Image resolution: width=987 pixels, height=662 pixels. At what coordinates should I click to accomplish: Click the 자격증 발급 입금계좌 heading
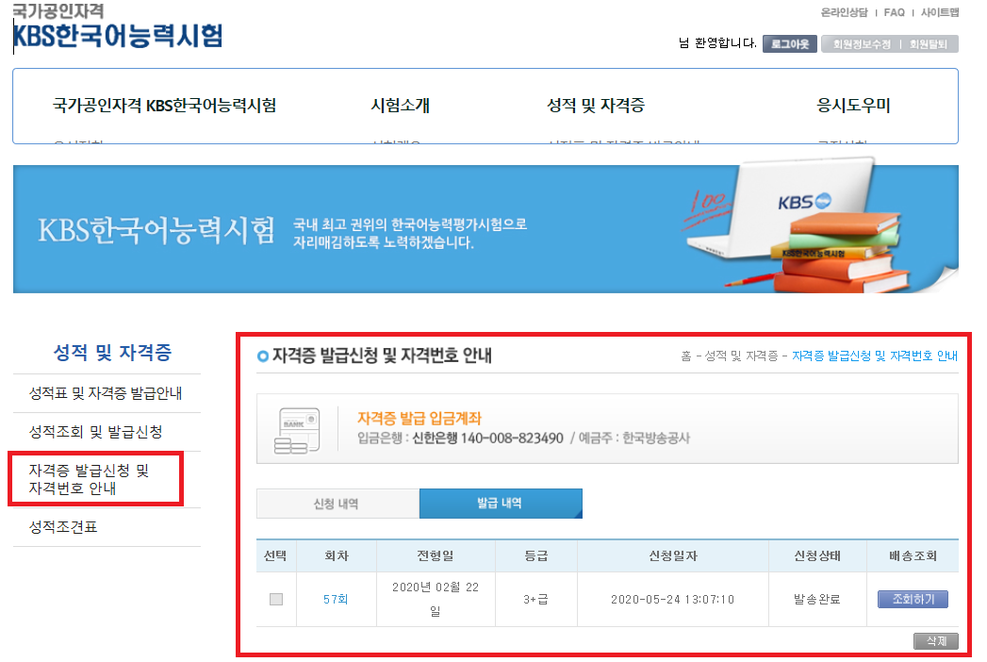tap(419, 419)
